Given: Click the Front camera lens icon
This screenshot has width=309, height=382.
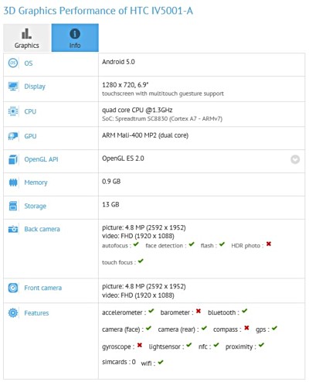Looking at the screenshot, I should (13, 288).
